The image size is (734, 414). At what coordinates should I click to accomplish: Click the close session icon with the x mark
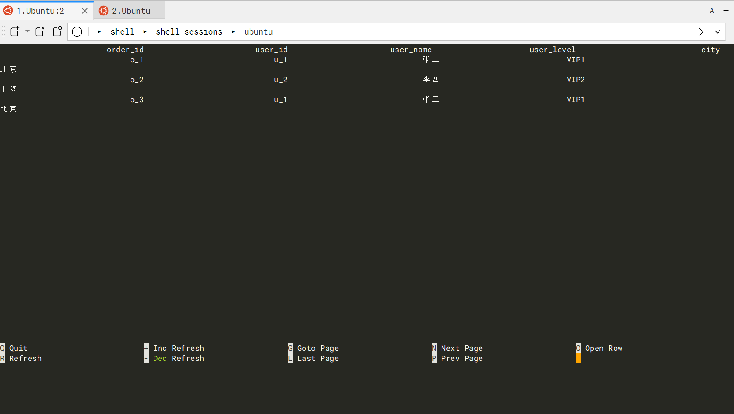40,31
